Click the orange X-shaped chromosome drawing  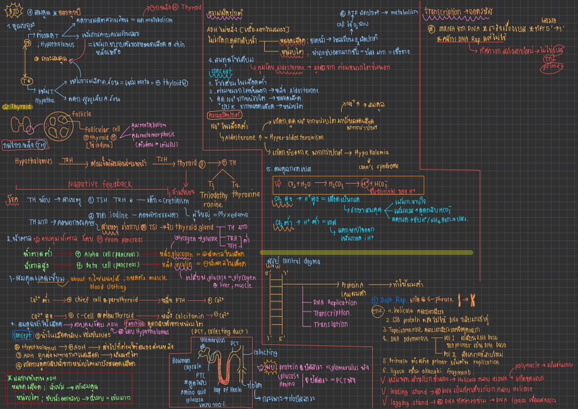472,300
